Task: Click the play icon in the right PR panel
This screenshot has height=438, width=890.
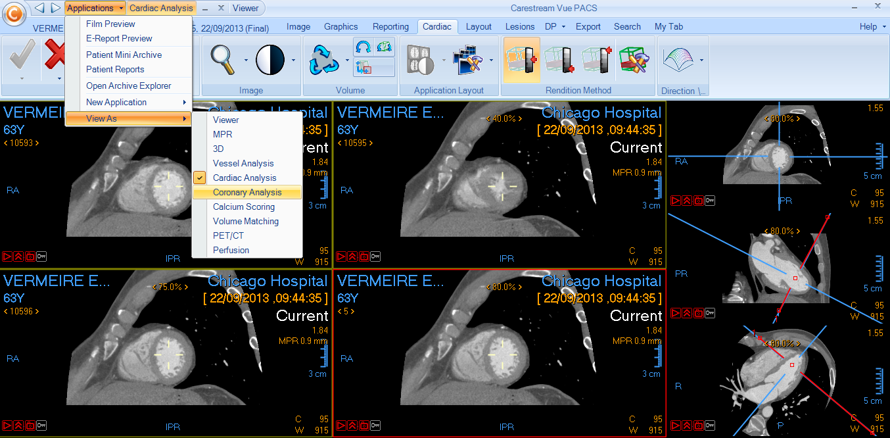Action: (x=676, y=313)
